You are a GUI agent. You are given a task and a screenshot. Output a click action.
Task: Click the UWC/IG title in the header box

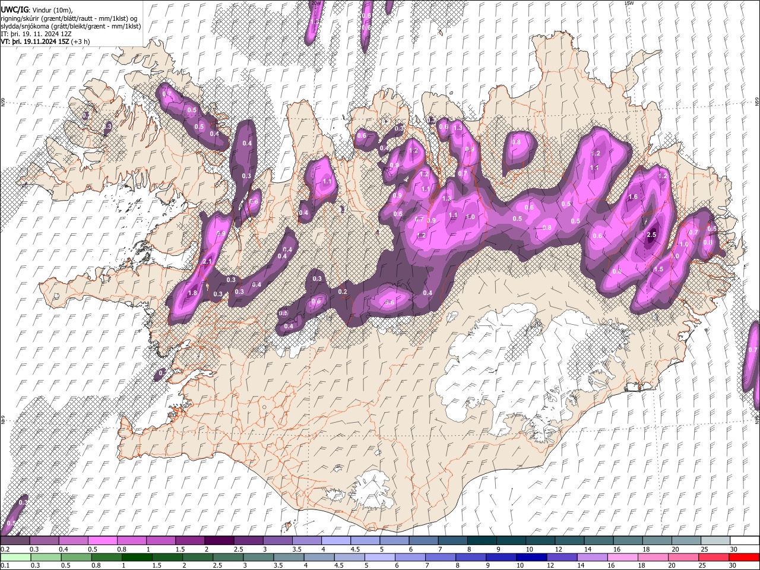pos(14,9)
